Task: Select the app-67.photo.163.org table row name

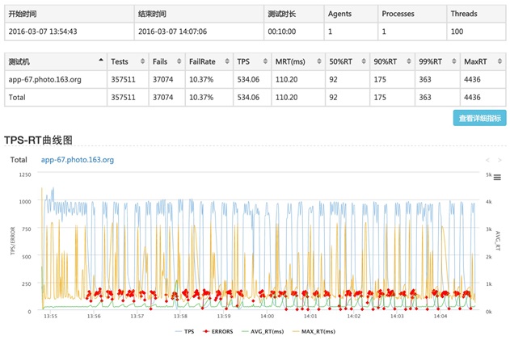Action: (45, 80)
